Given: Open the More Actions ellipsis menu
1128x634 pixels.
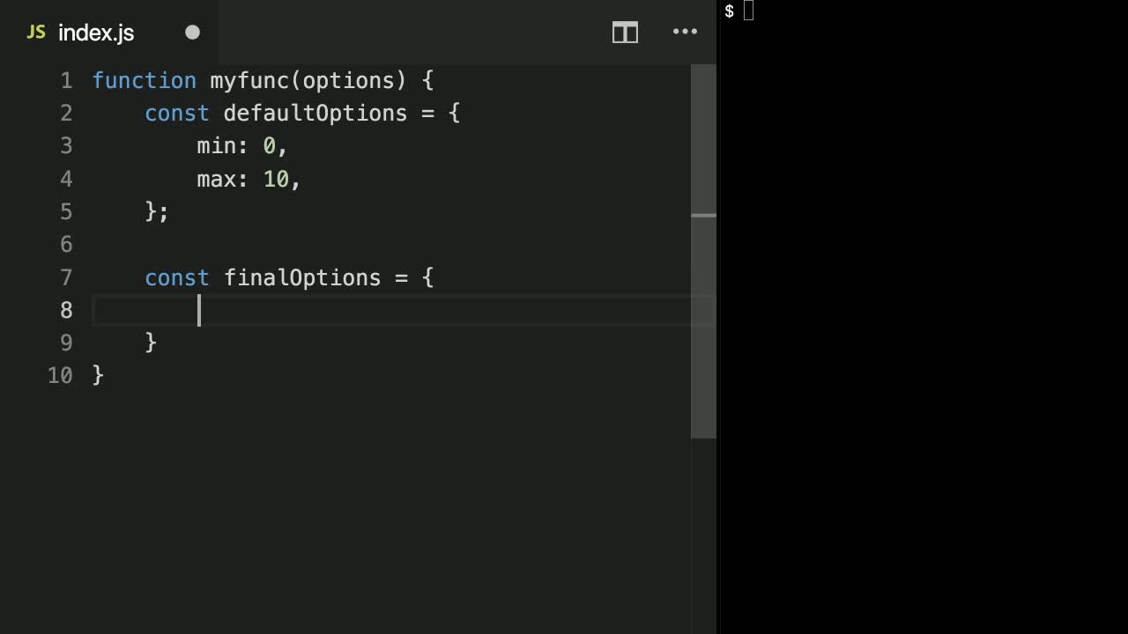Looking at the screenshot, I should 685,32.
